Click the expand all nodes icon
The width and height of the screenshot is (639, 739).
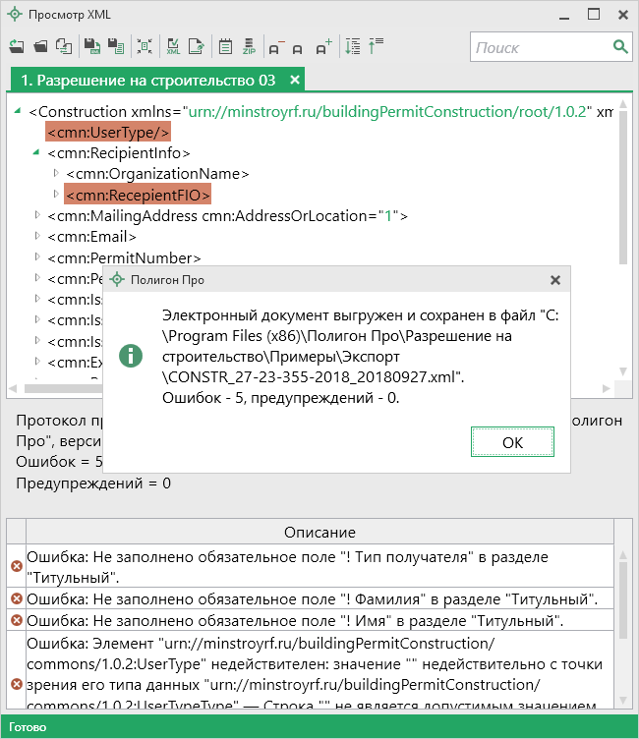[351, 46]
